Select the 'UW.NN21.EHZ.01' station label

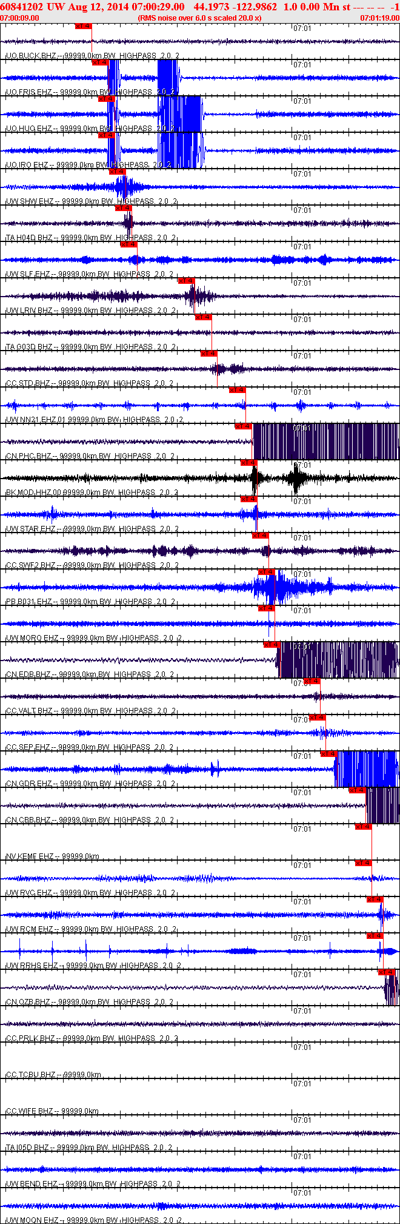pos(35,420)
